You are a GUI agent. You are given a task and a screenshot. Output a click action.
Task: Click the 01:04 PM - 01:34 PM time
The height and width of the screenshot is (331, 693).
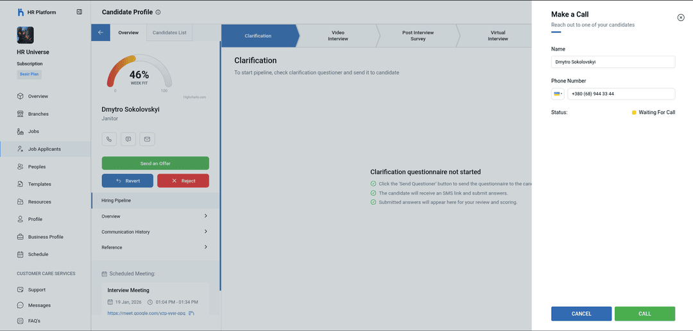(177, 302)
